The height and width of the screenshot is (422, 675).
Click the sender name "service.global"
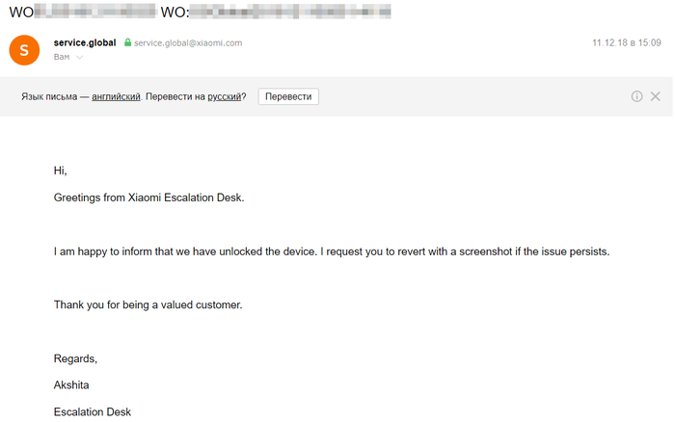pos(86,43)
